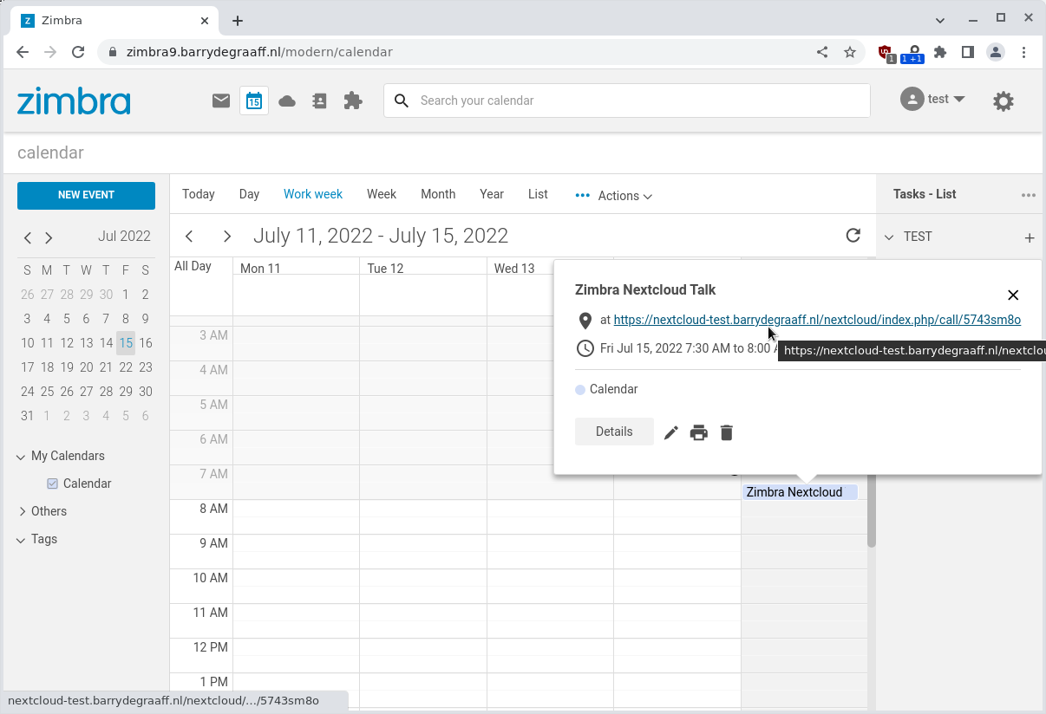The image size is (1046, 714).
Task: Expand the Others section
Action: (x=22, y=511)
